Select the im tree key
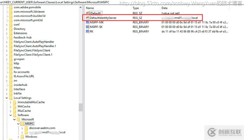The height and width of the screenshot is (140, 244). coord(15,81)
